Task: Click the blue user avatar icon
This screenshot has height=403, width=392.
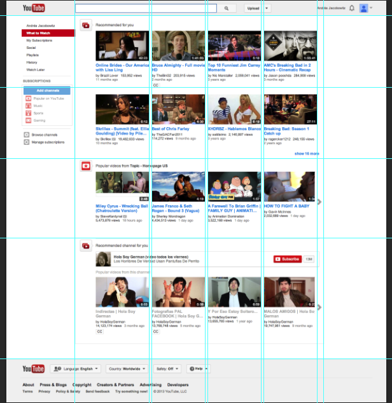Action: pos(364,8)
